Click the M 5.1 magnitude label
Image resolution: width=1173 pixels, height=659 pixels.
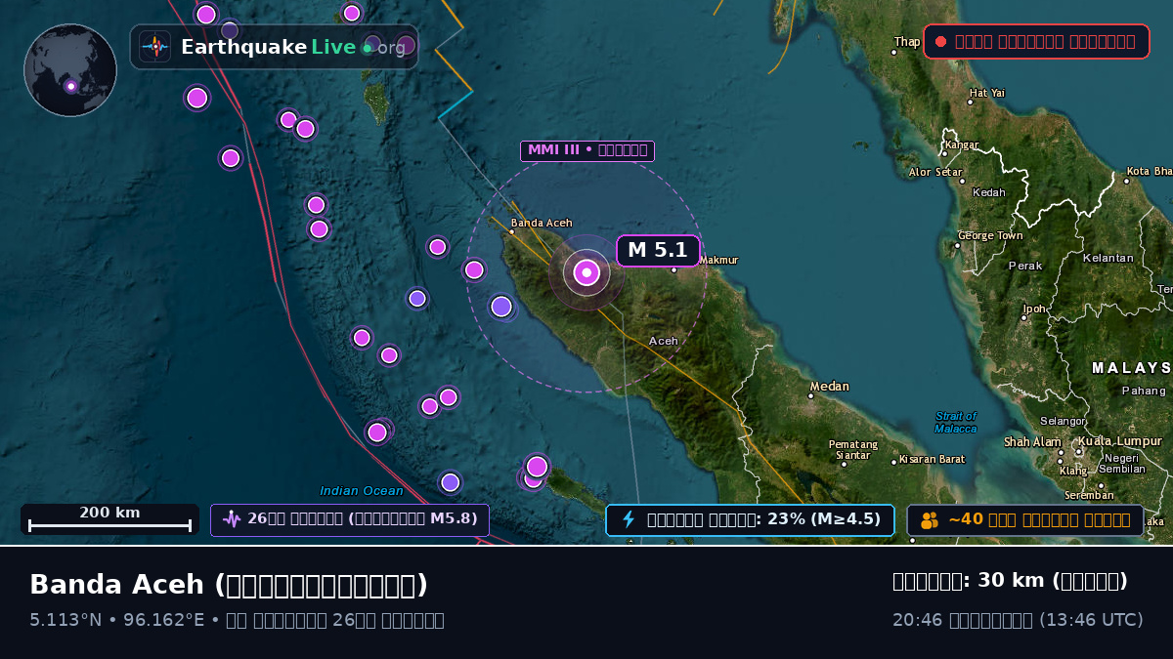pos(658,251)
